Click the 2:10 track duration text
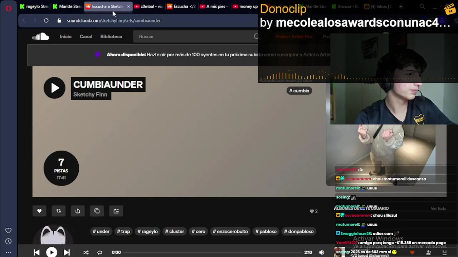The width and height of the screenshot is (458, 257). pyautogui.click(x=308, y=252)
